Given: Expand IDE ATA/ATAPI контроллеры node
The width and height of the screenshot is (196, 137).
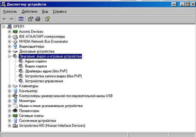Looking at the screenshot, I should [x=9, y=37].
